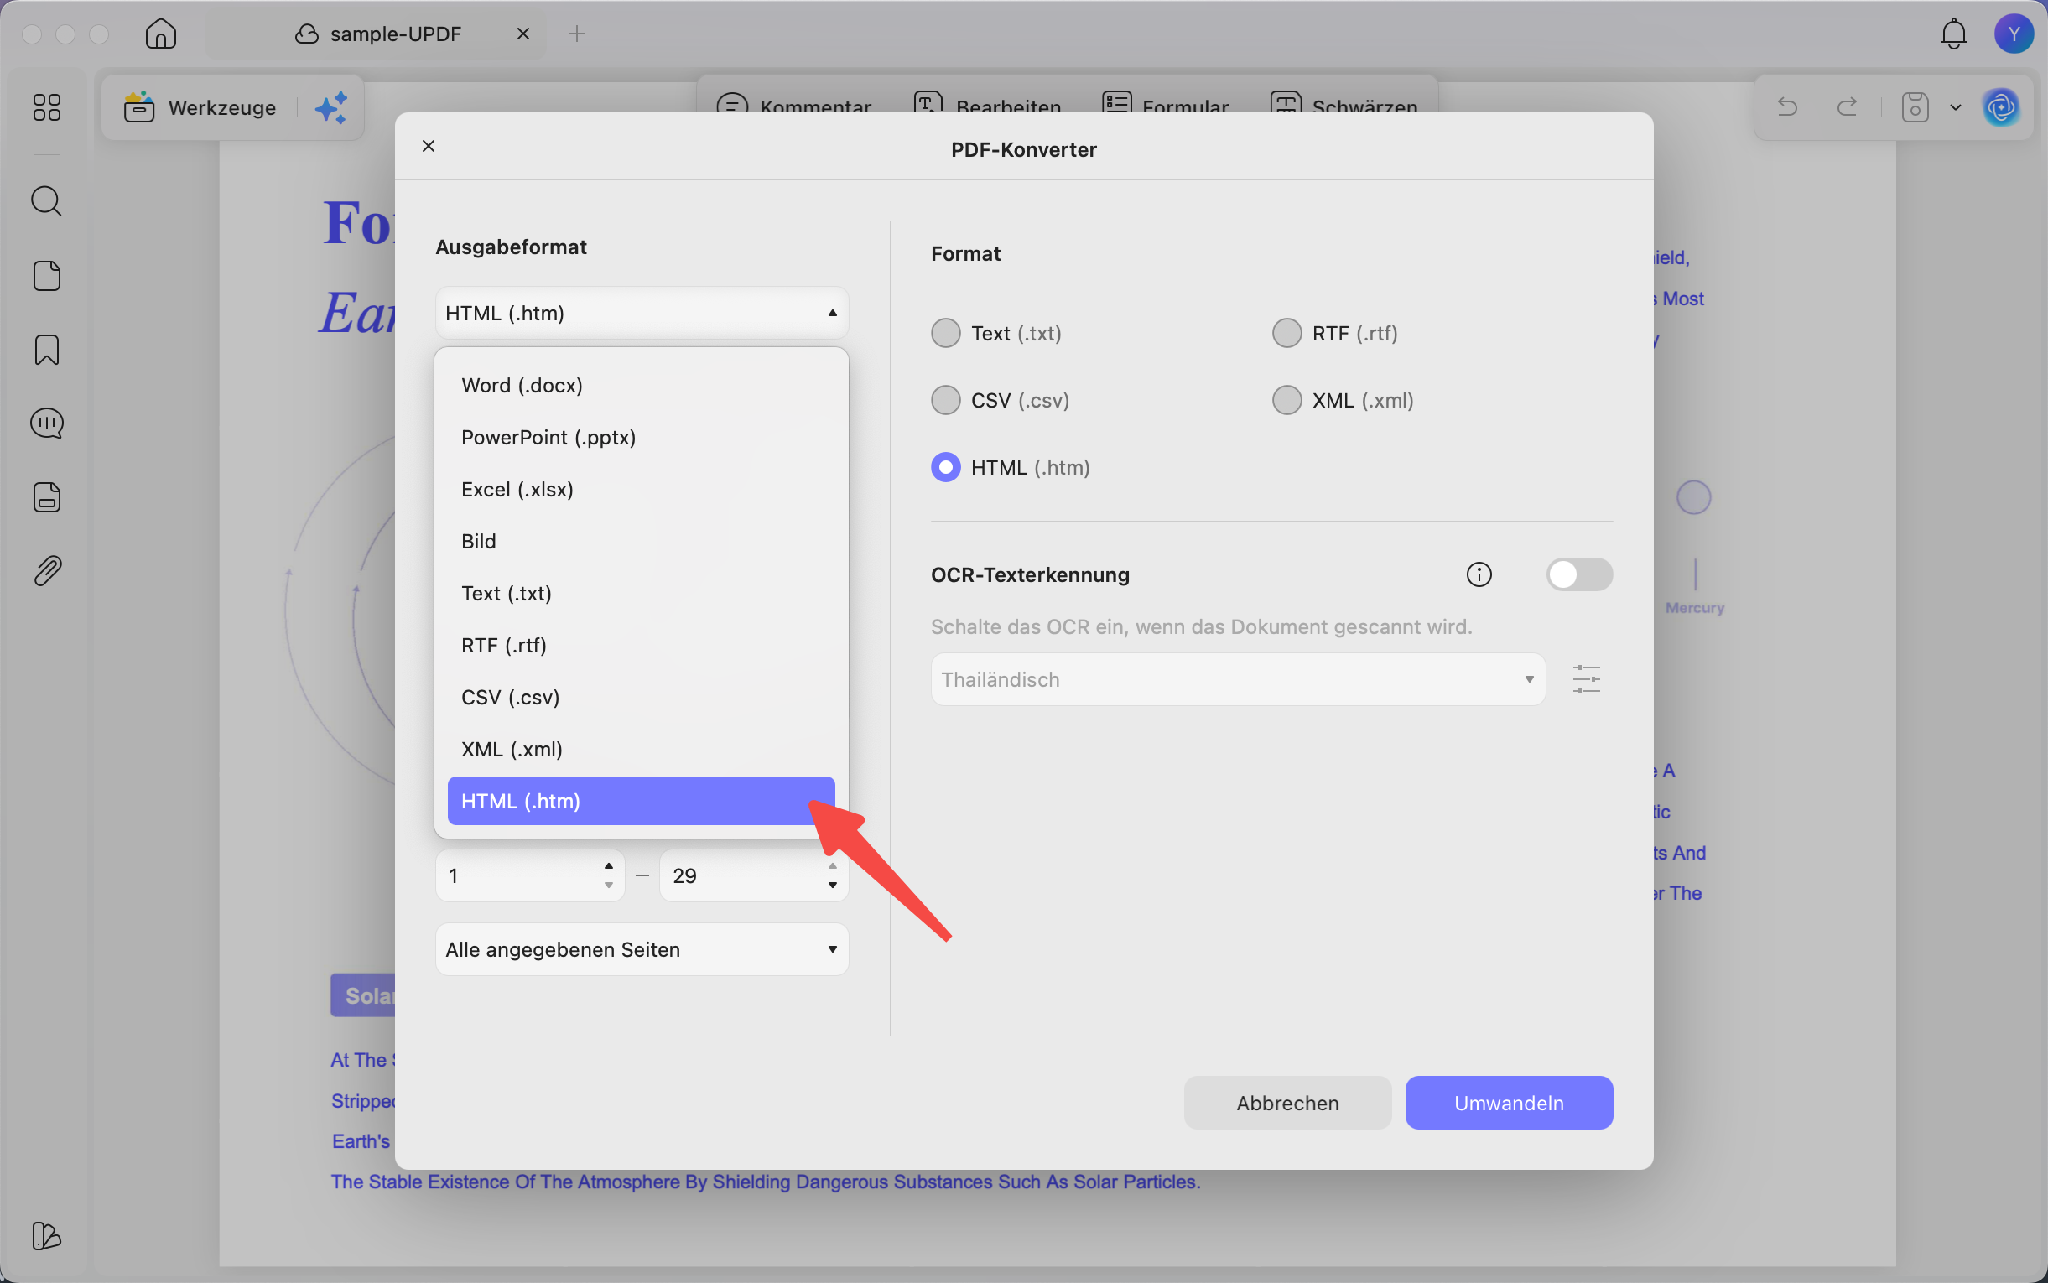This screenshot has height=1283, width=2048.
Task: Select the Text (.txt) radio button
Action: [x=946, y=333]
